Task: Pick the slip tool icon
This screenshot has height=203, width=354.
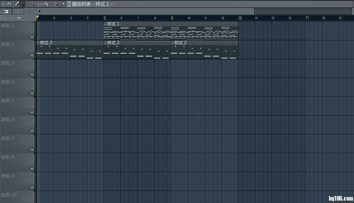Action: 40,4
